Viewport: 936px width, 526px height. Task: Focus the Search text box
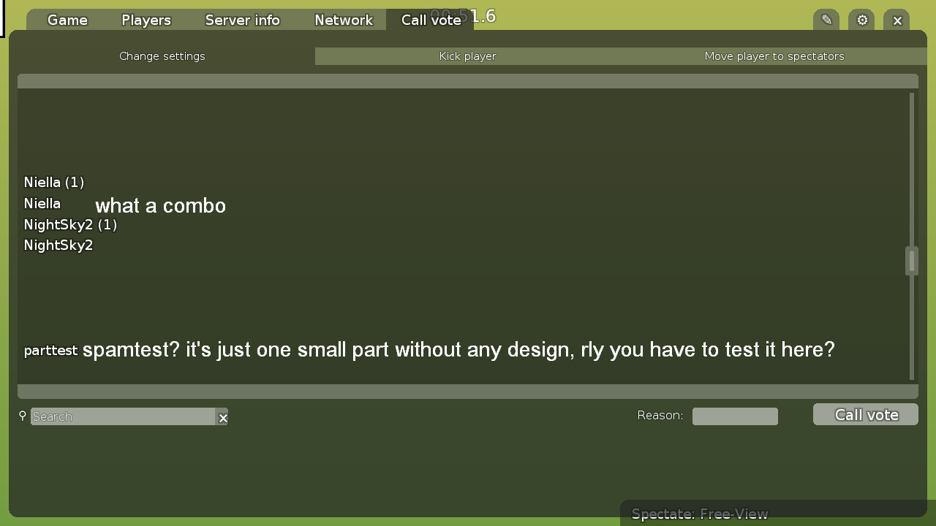click(124, 416)
